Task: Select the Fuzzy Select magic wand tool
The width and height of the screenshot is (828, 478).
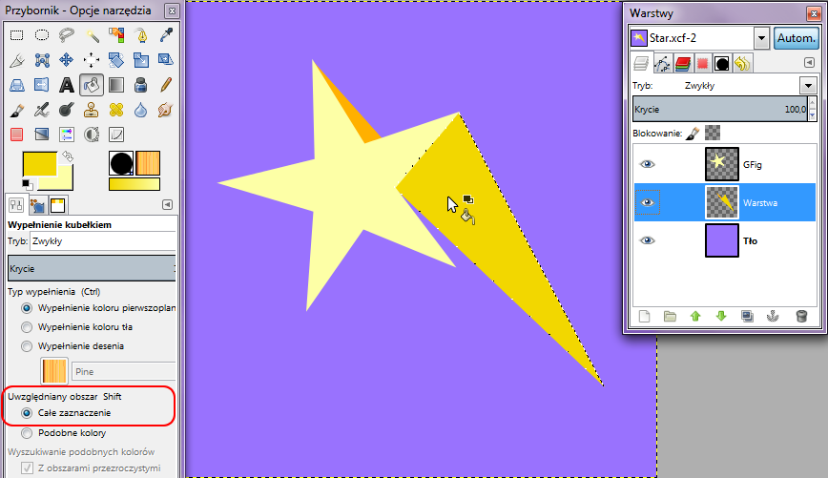Action: 92,35
